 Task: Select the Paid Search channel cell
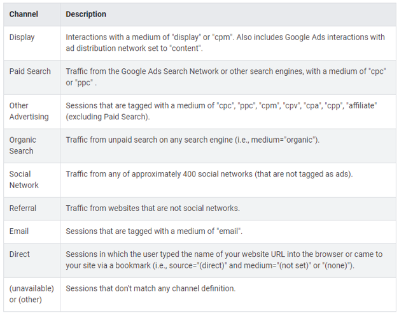point(30,71)
